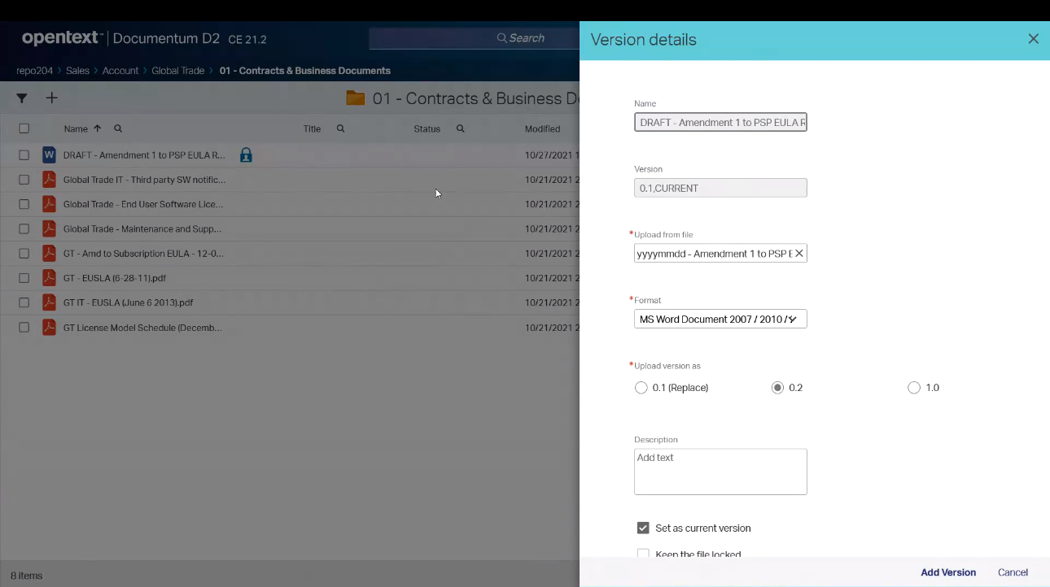Click the Add Version button
1050x587 pixels.
point(947,572)
